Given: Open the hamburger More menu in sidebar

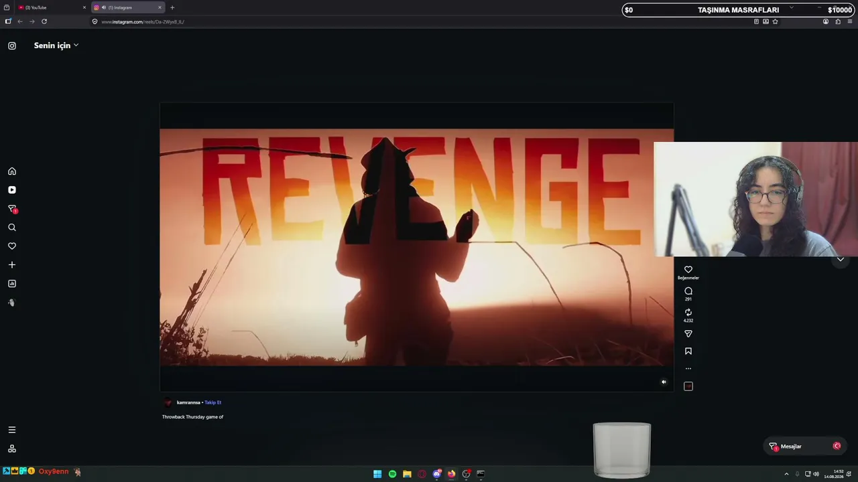Looking at the screenshot, I should pos(12,430).
